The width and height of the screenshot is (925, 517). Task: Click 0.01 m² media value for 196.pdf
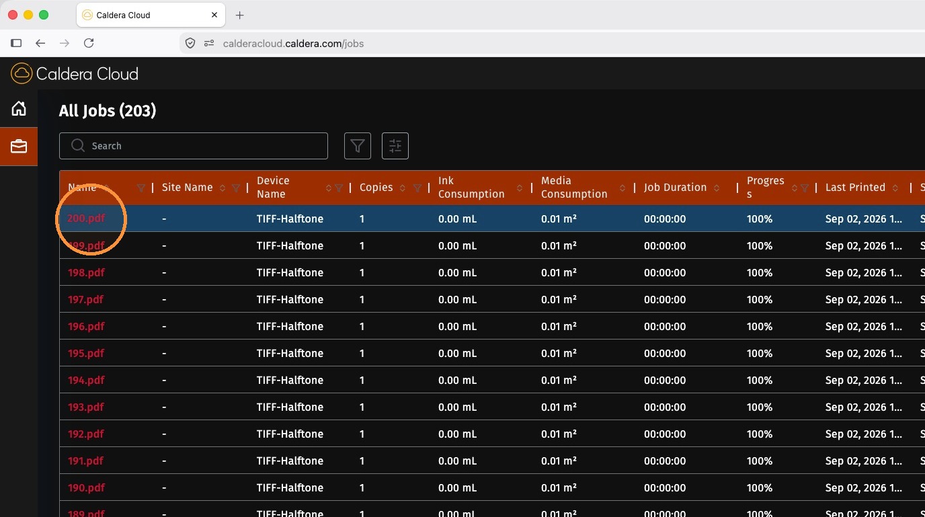[x=559, y=326]
